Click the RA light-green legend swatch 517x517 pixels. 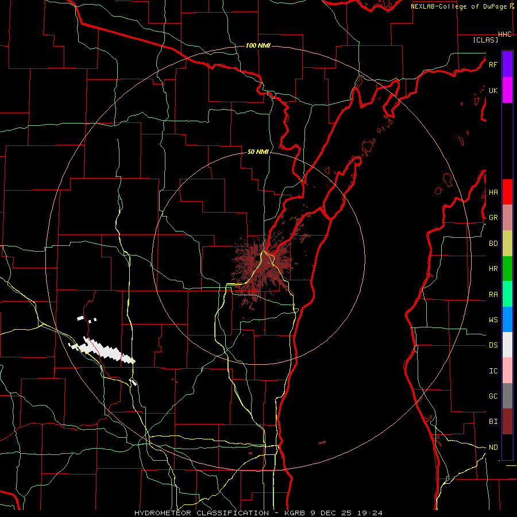click(x=507, y=294)
